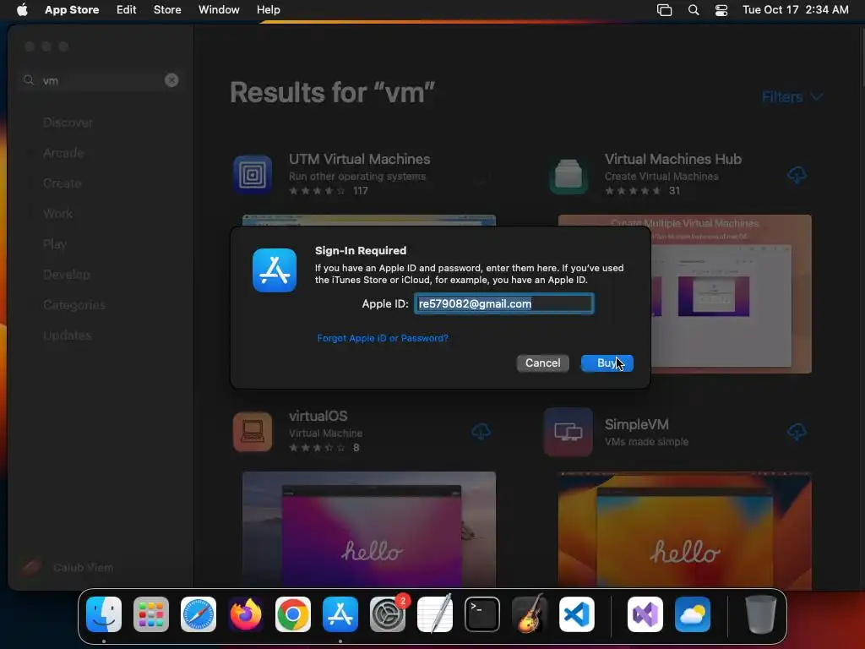This screenshot has width=865, height=649.
Task: Click the Buy button in sign-in dialog
Action: pos(607,363)
